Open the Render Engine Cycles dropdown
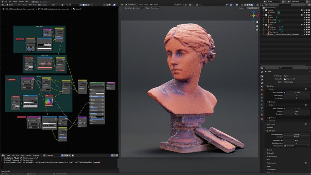 [296, 76]
